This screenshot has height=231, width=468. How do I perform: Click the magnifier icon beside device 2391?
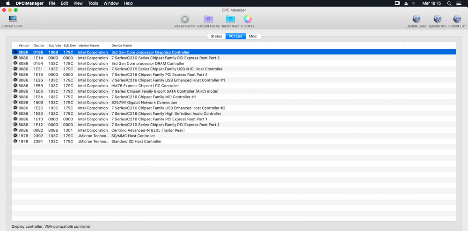coord(15,142)
